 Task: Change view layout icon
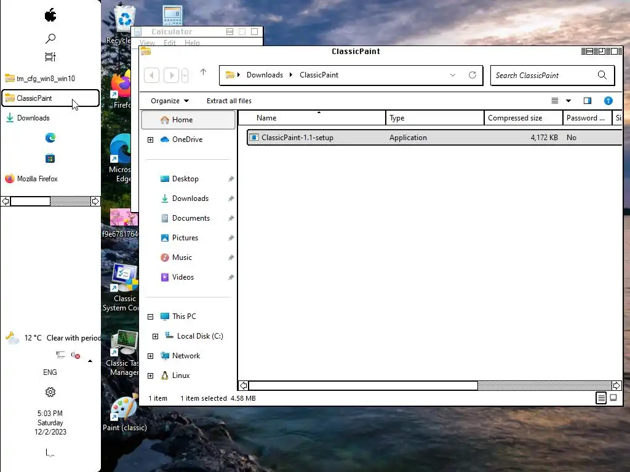555,101
